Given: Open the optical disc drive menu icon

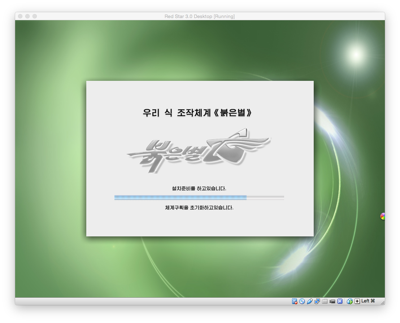Looking at the screenshot, I should pos(302,301).
